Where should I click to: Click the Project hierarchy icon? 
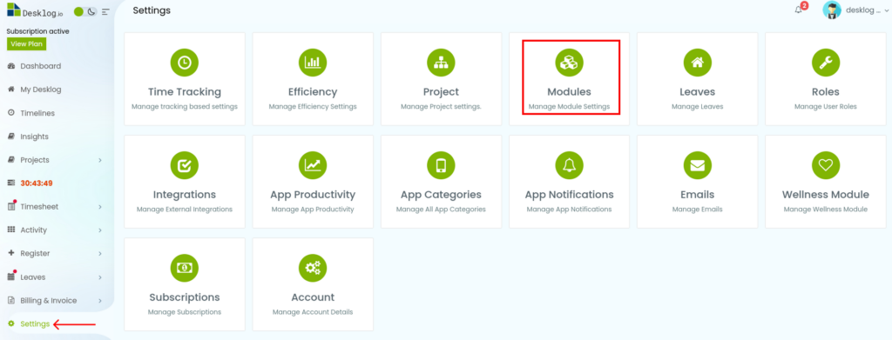(x=441, y=63)
